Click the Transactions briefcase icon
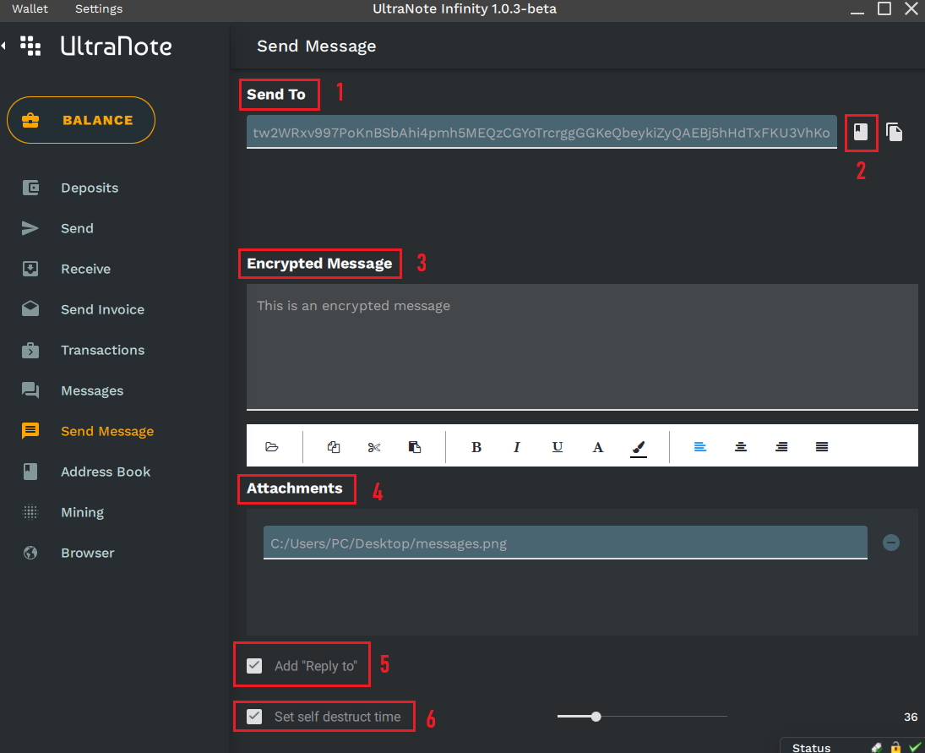The image size is (925, 753). [x=30, y=350]
